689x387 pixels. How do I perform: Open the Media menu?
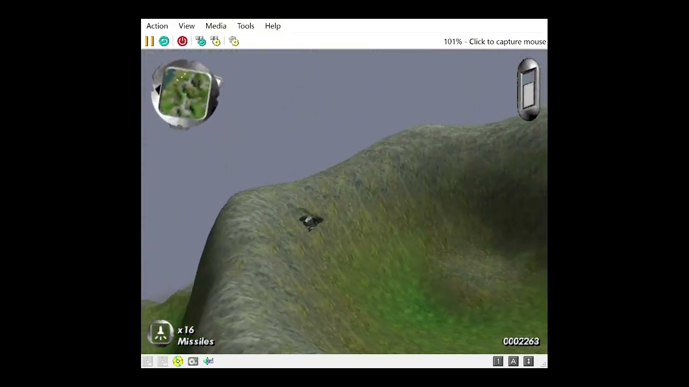[x=216, y=26]
